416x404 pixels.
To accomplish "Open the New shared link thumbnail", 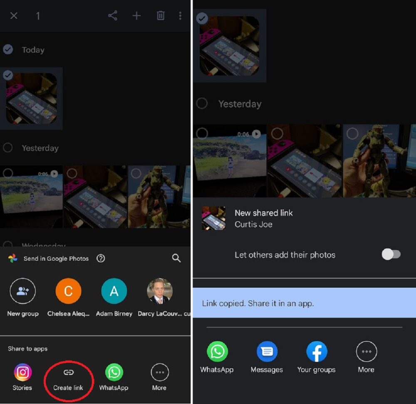I will click(213, 218).
